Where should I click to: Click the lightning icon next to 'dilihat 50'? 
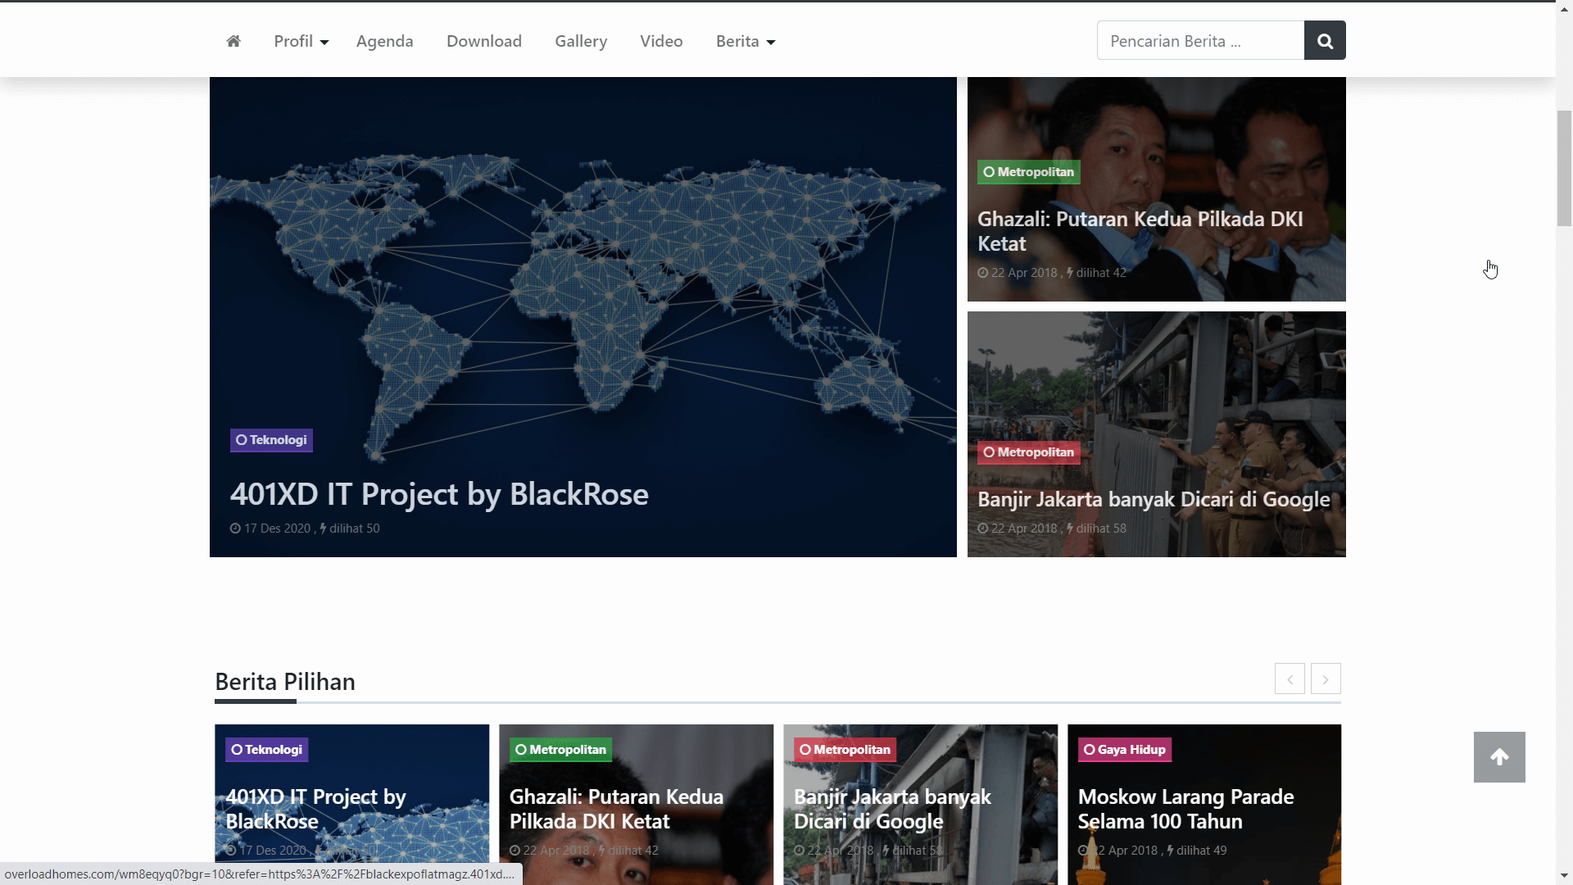coord(324,529)
